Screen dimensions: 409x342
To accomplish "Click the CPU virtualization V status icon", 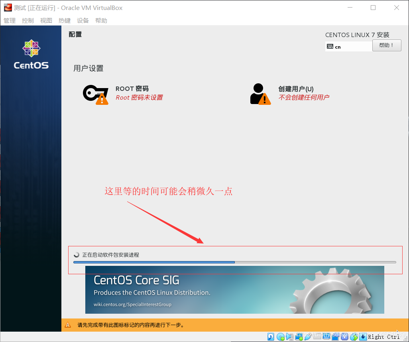I will [344, 336].
